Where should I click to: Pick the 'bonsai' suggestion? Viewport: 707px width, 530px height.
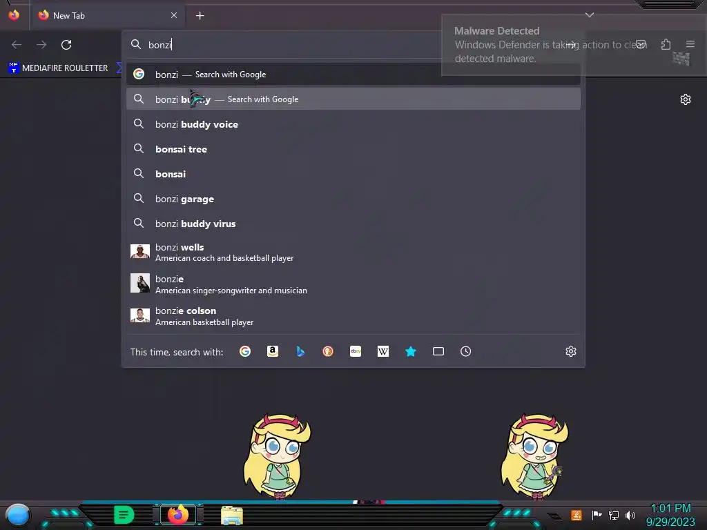tap(353, 174)
